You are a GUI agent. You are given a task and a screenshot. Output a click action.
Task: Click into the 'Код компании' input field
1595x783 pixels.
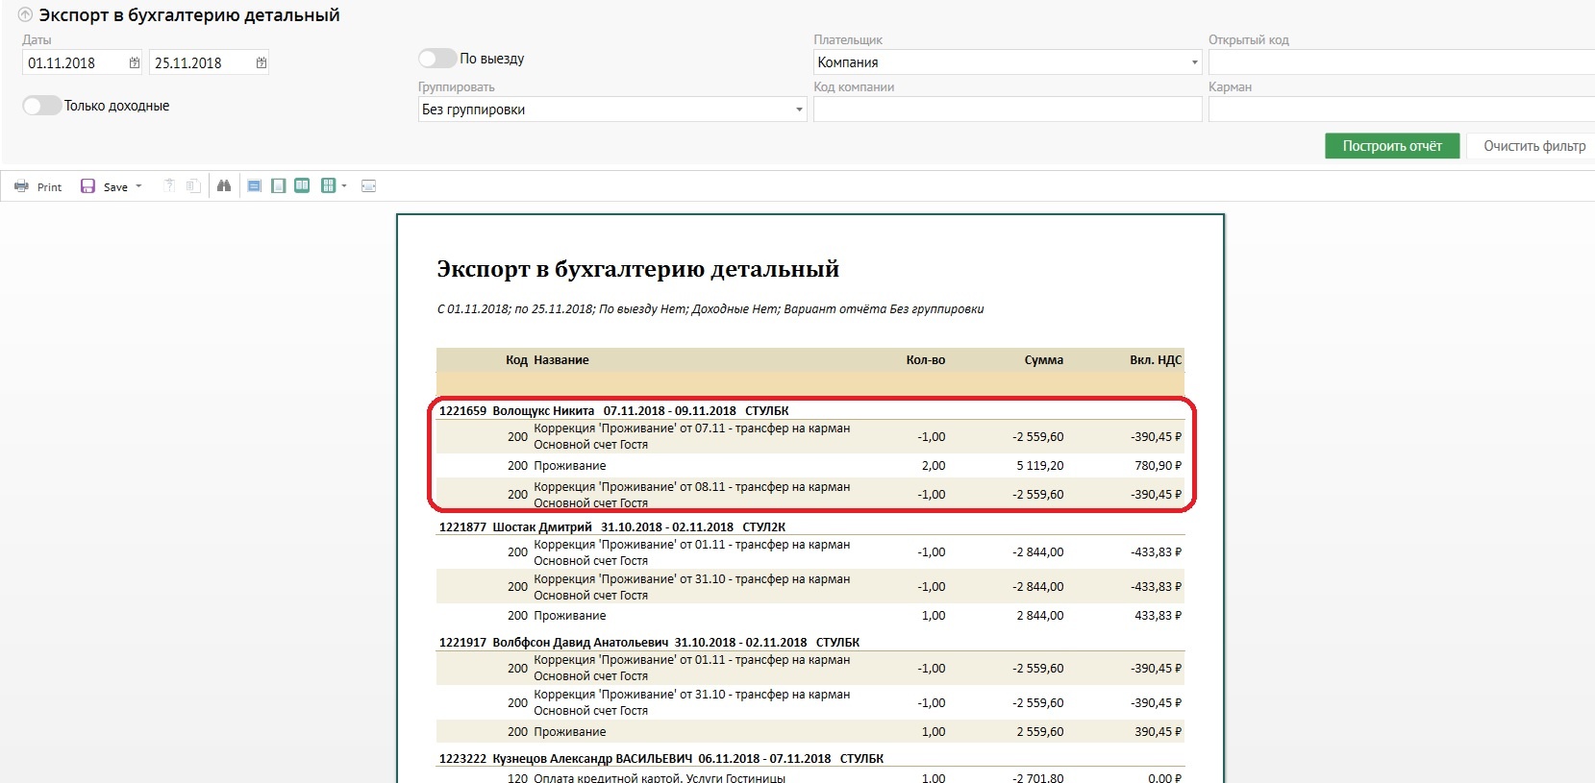(x=1007, y=110)
